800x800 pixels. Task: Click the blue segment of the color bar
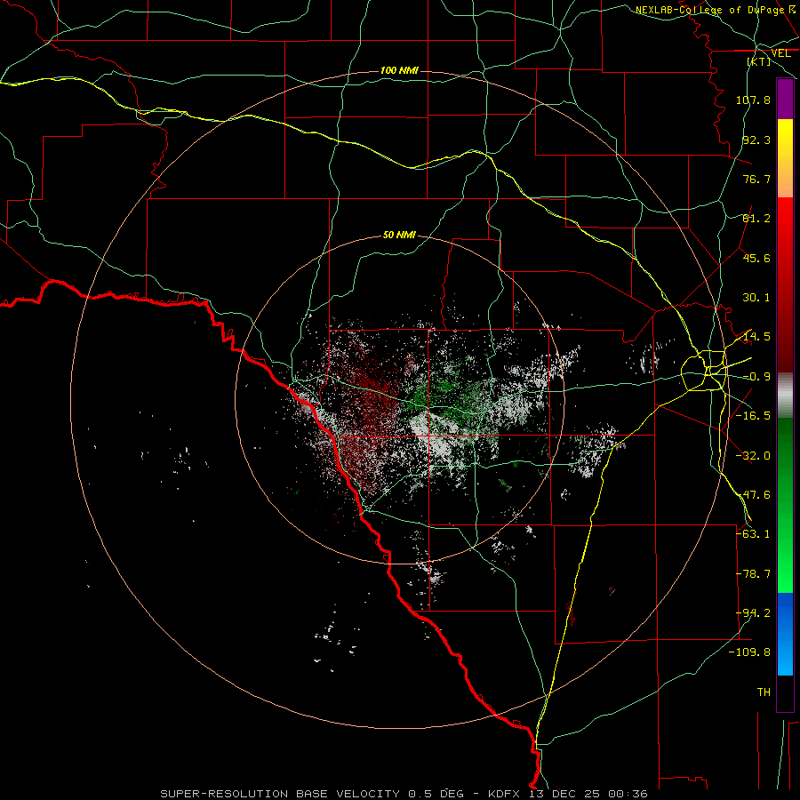pyautogui.click(x=785, y=634)
